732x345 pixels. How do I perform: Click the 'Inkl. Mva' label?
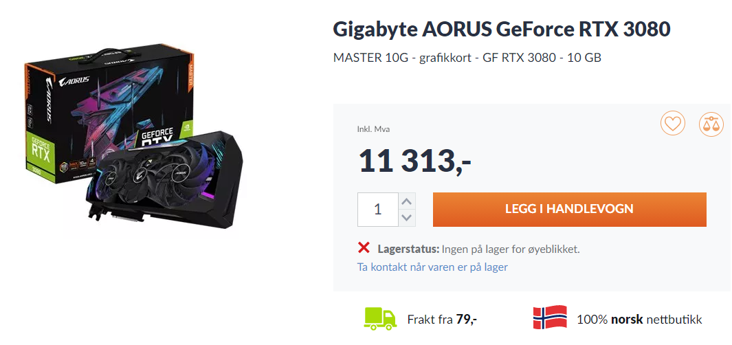point(373,129)
